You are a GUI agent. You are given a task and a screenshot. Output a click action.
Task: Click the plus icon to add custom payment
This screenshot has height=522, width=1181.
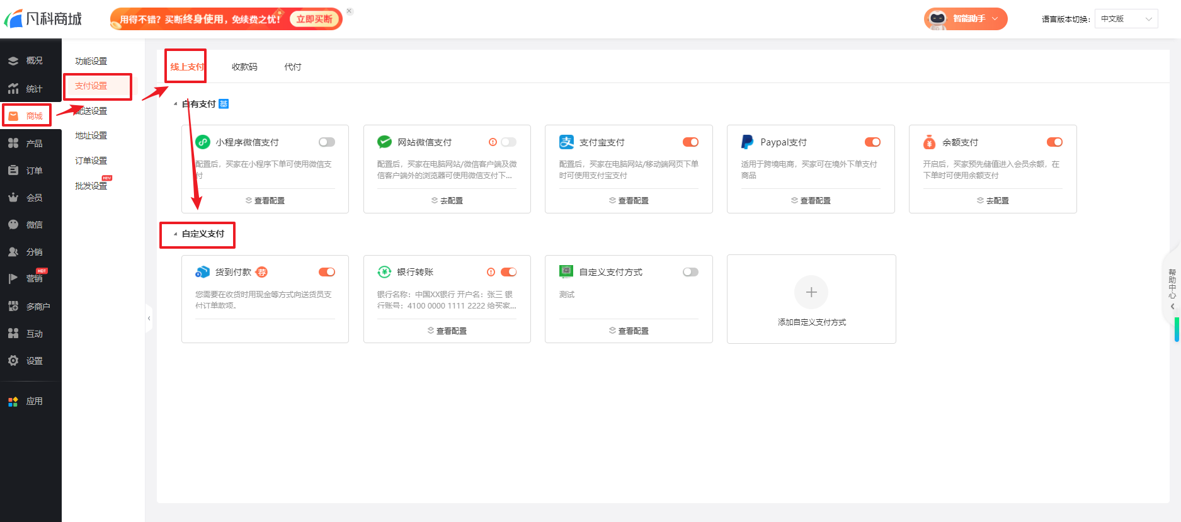pos(811,292)
